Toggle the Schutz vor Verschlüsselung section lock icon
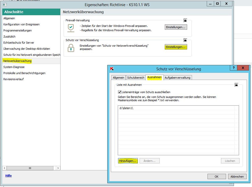This screenshot has width=252, height=187. [x=185, y=40]
